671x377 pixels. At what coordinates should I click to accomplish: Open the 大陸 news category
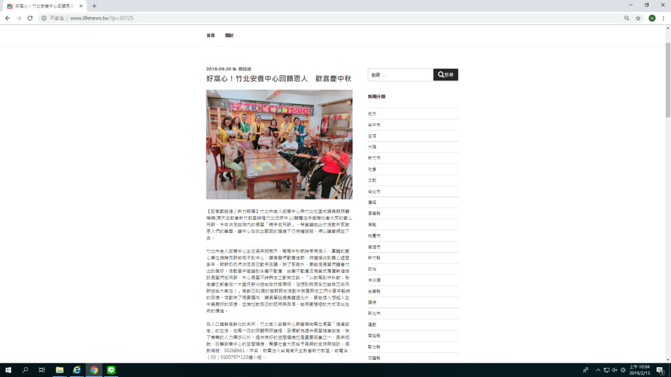point(372,147)
